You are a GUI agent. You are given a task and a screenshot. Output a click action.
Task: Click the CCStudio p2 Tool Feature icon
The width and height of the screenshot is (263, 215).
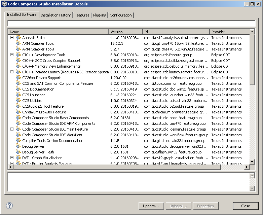click(18, 106)
